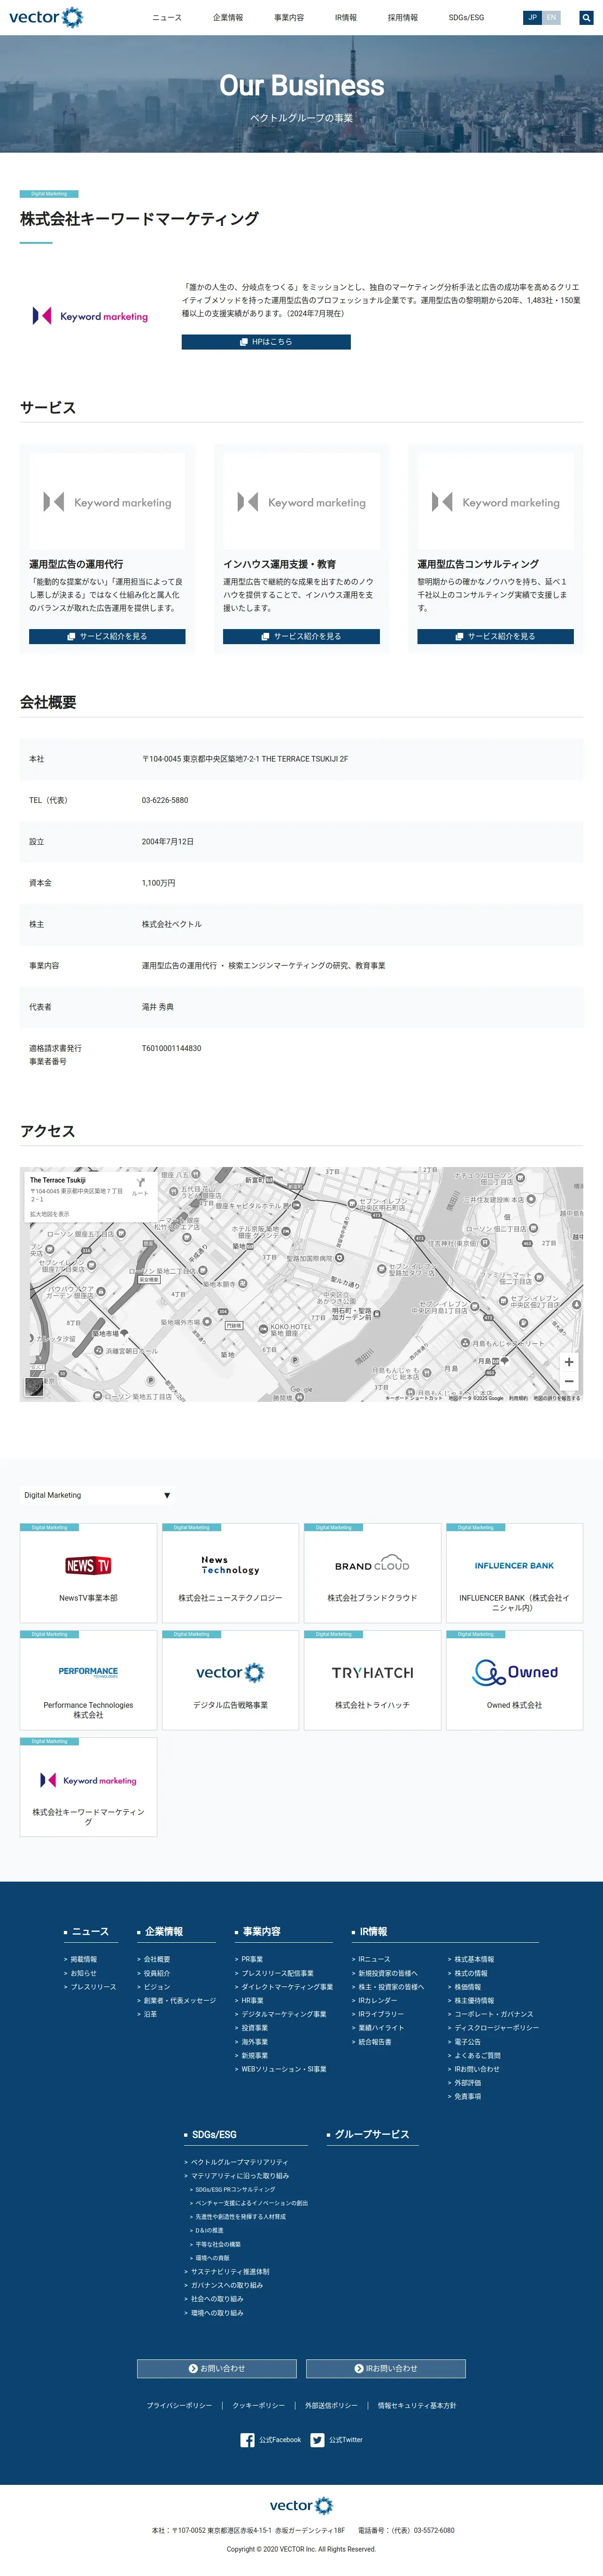Click the map zoom in plus button
The image size is (603, 2576).
569,1362
